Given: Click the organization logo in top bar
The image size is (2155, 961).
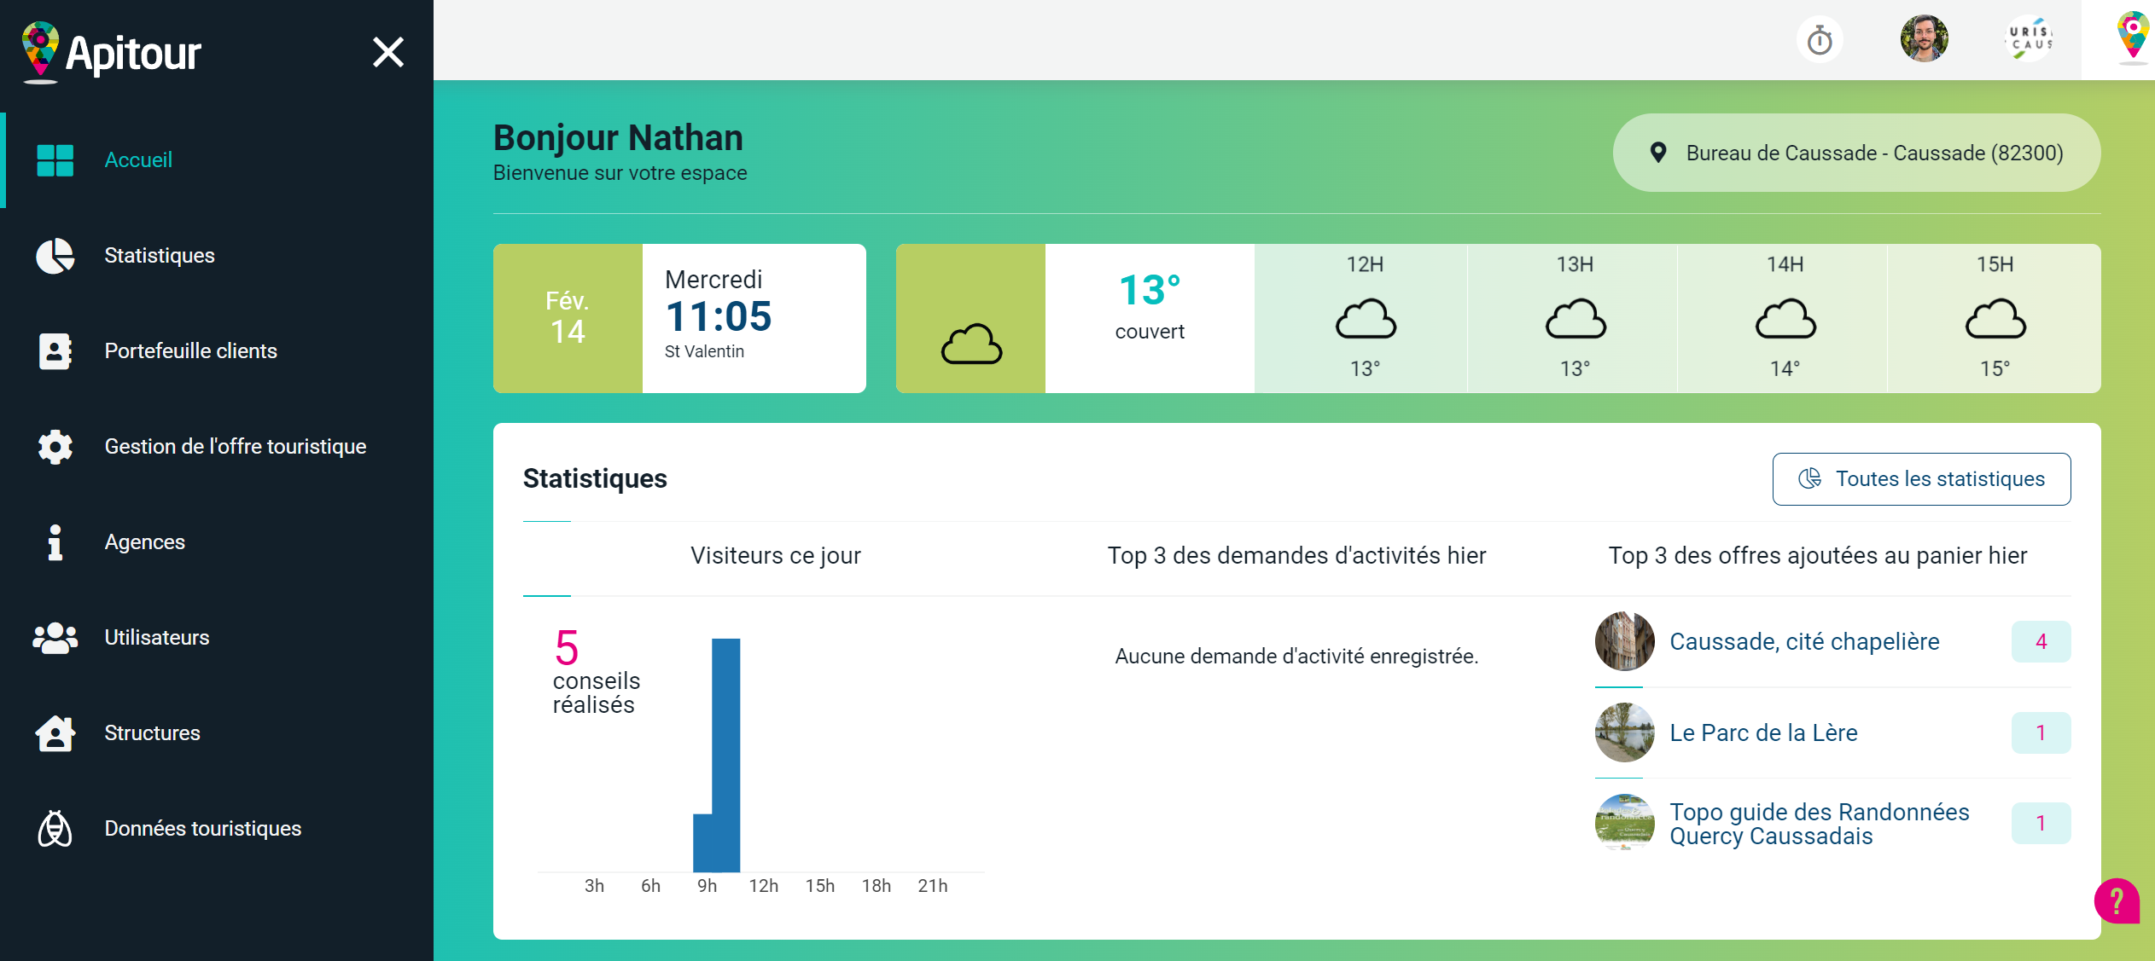Looking at the screenshot, I should [2030, 39].
